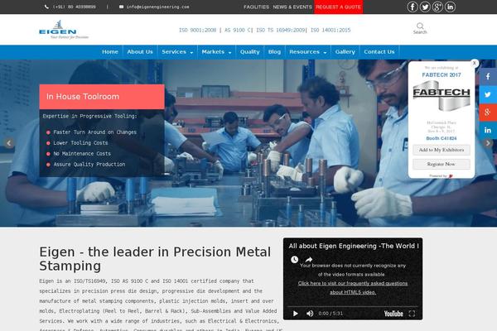Image resolution: width=497 pixels, height=331 pixels.
Task: Share via Google Plus side button
Action: (x=488, y=113)
